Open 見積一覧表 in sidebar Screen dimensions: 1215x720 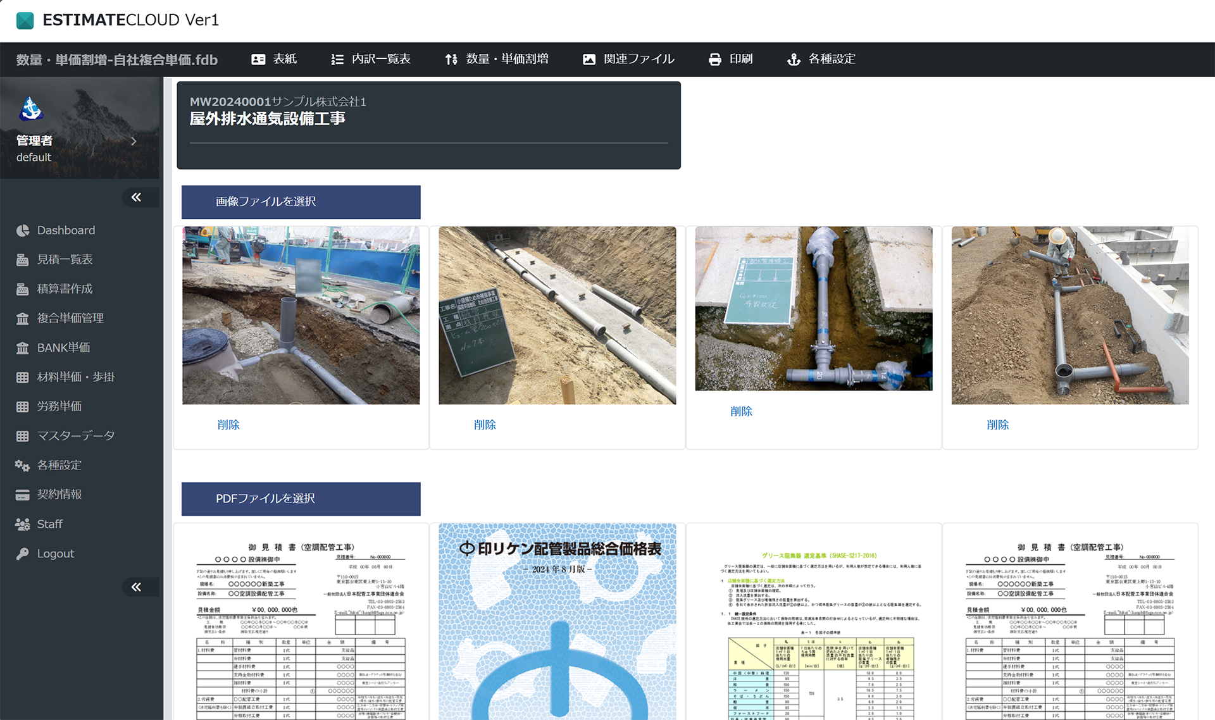65,260
